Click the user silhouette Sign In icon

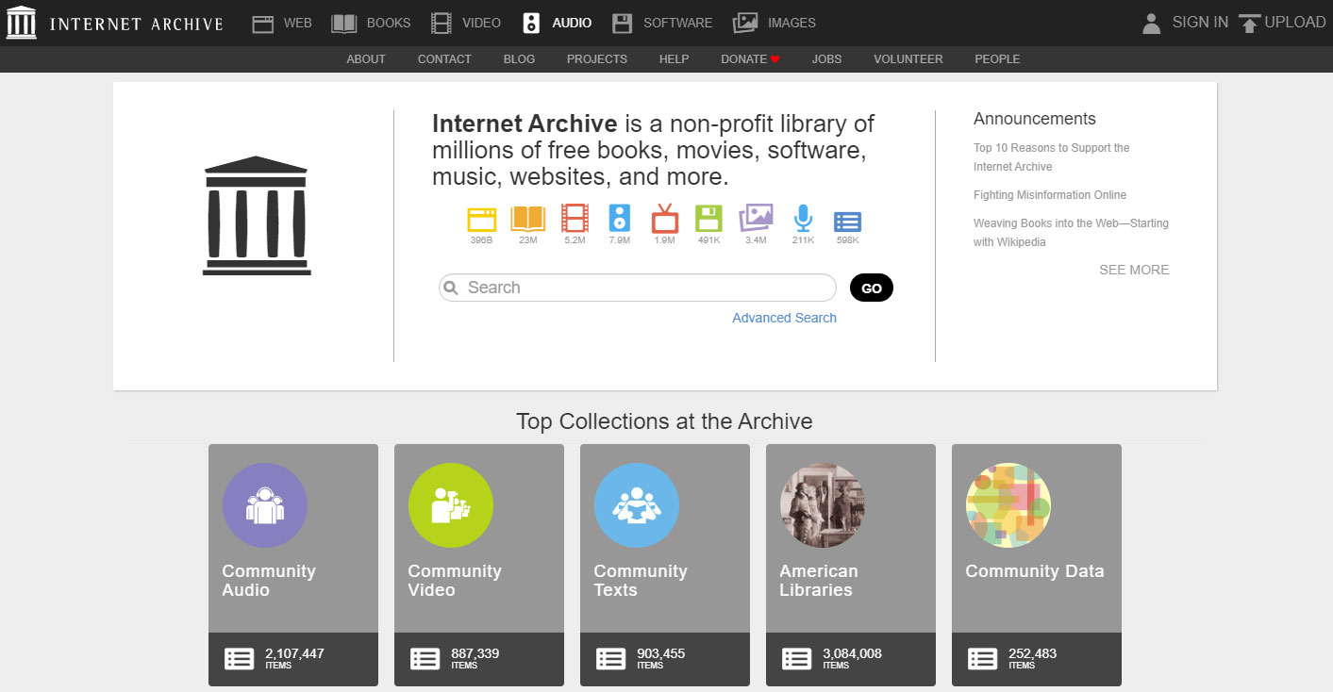(1151, 23)
